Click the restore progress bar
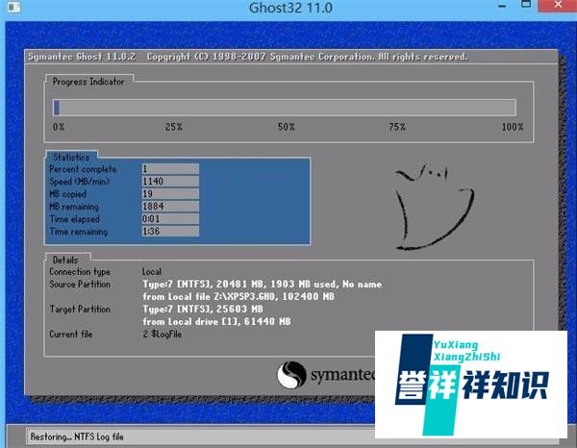This screenshot has width=577, height=448. 285,108
